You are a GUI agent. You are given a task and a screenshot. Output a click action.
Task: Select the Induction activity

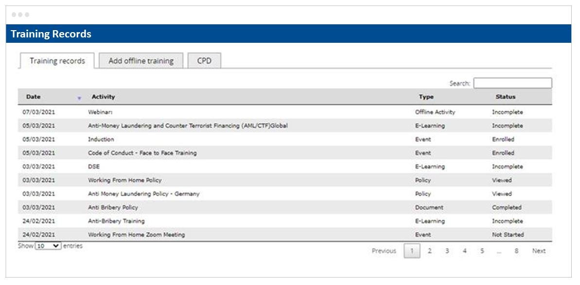pyautogui.click(x=101, y=140)
